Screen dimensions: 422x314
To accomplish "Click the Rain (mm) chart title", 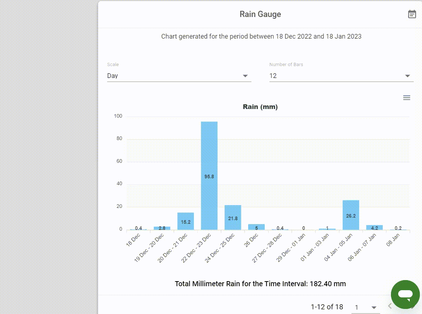I will tap(260, 106).
